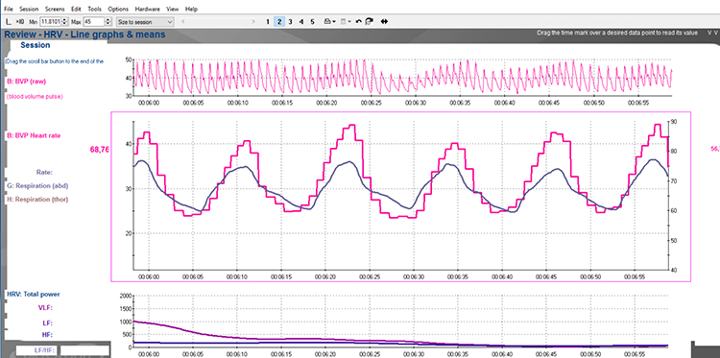Click the heart rate value 68,76

coord(100,149)
